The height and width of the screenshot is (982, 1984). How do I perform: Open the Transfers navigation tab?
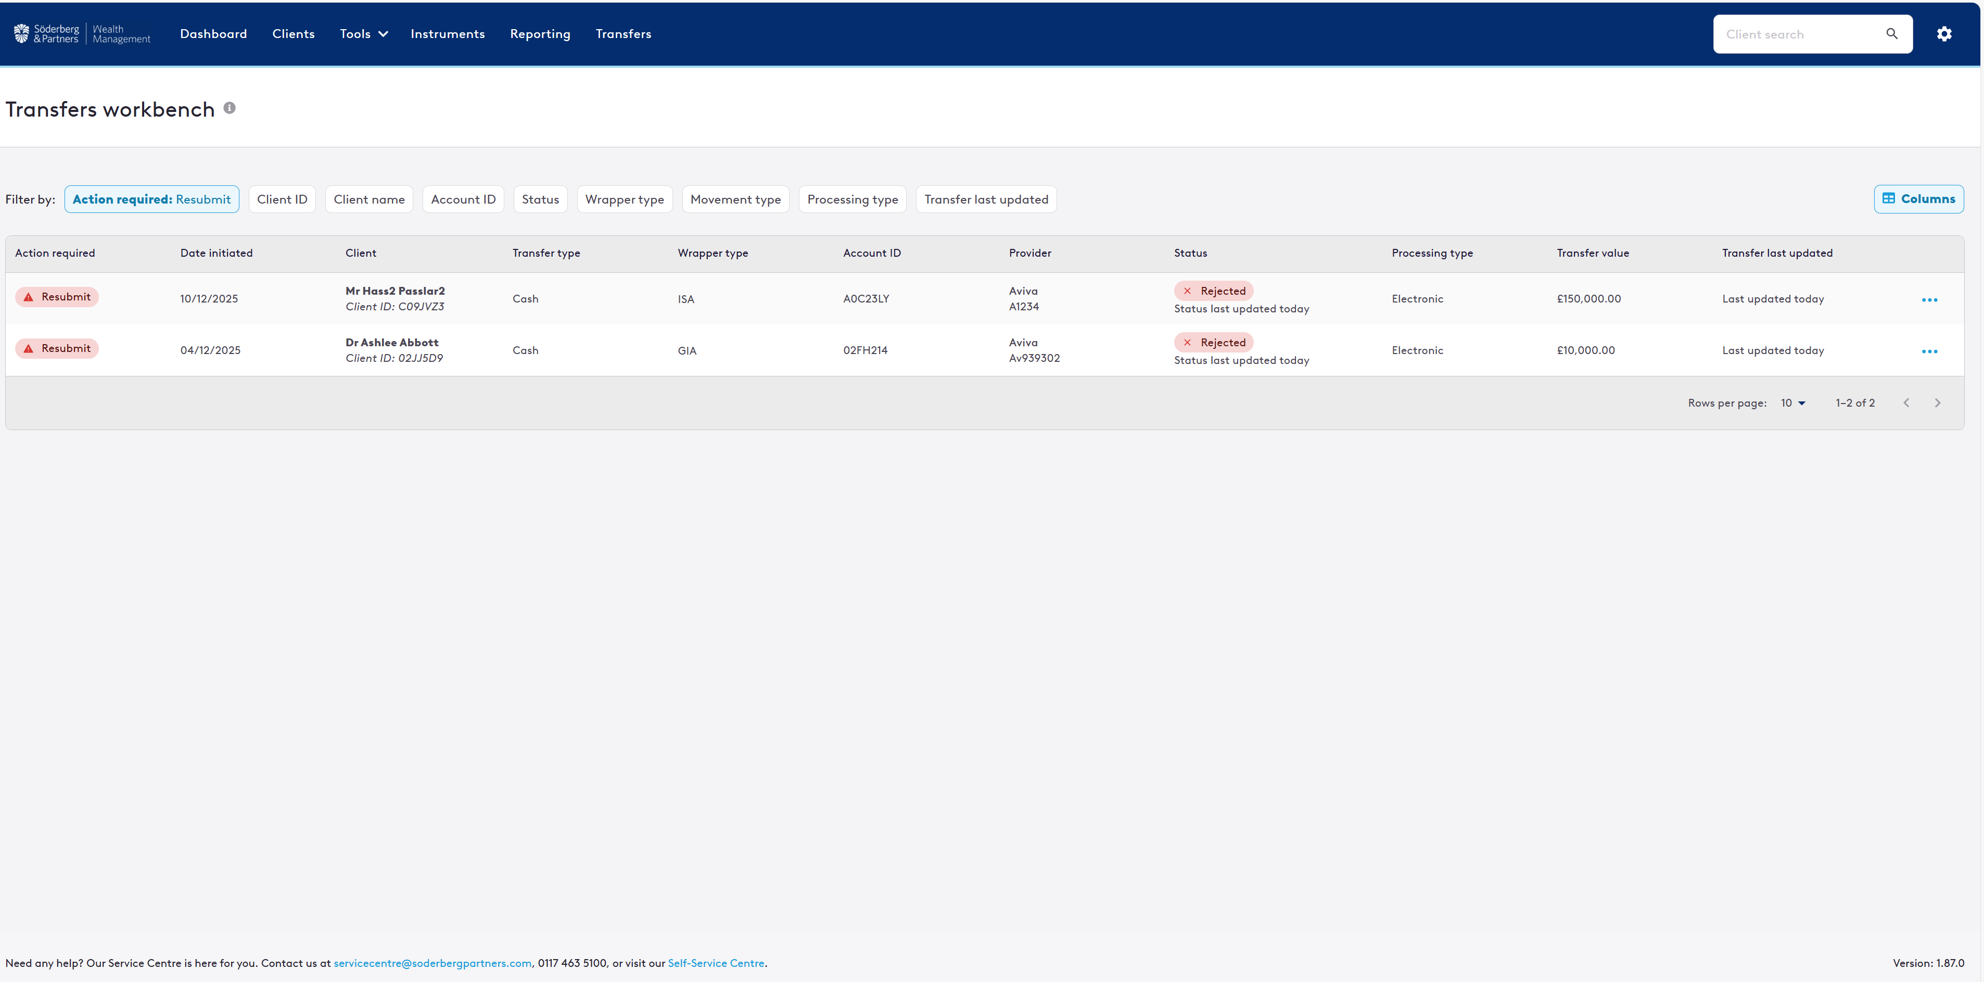[x=623, y=34]
